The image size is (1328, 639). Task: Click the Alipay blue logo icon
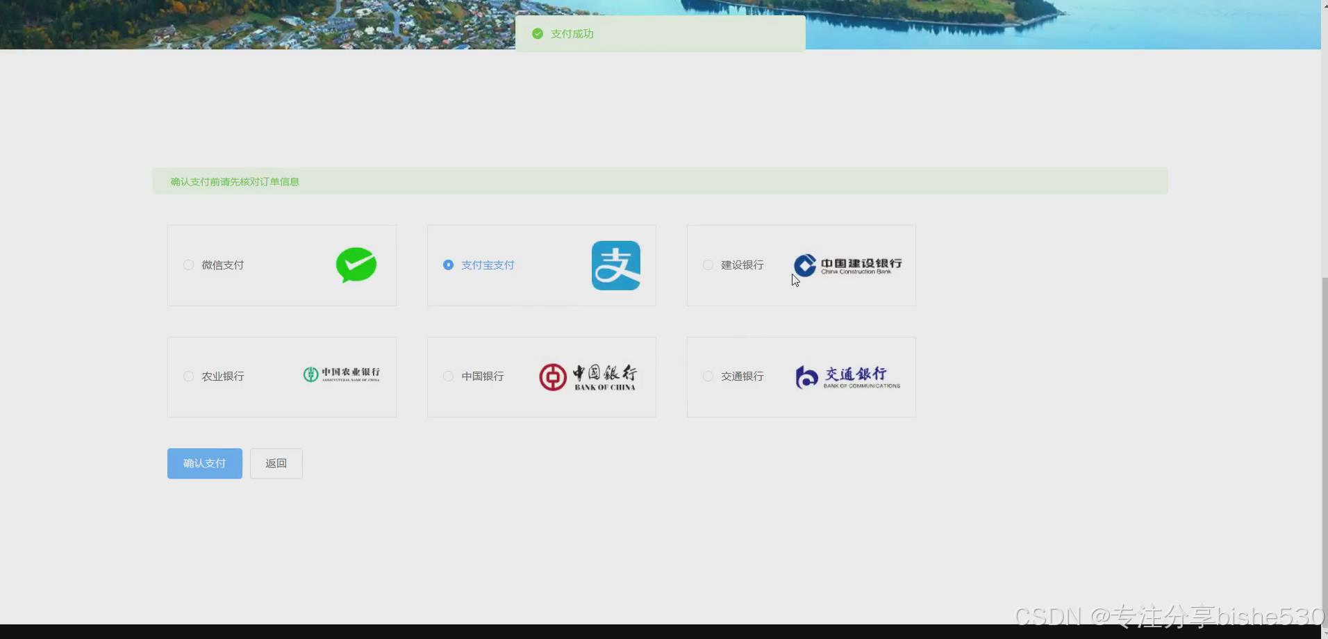(x=615, y=265)
